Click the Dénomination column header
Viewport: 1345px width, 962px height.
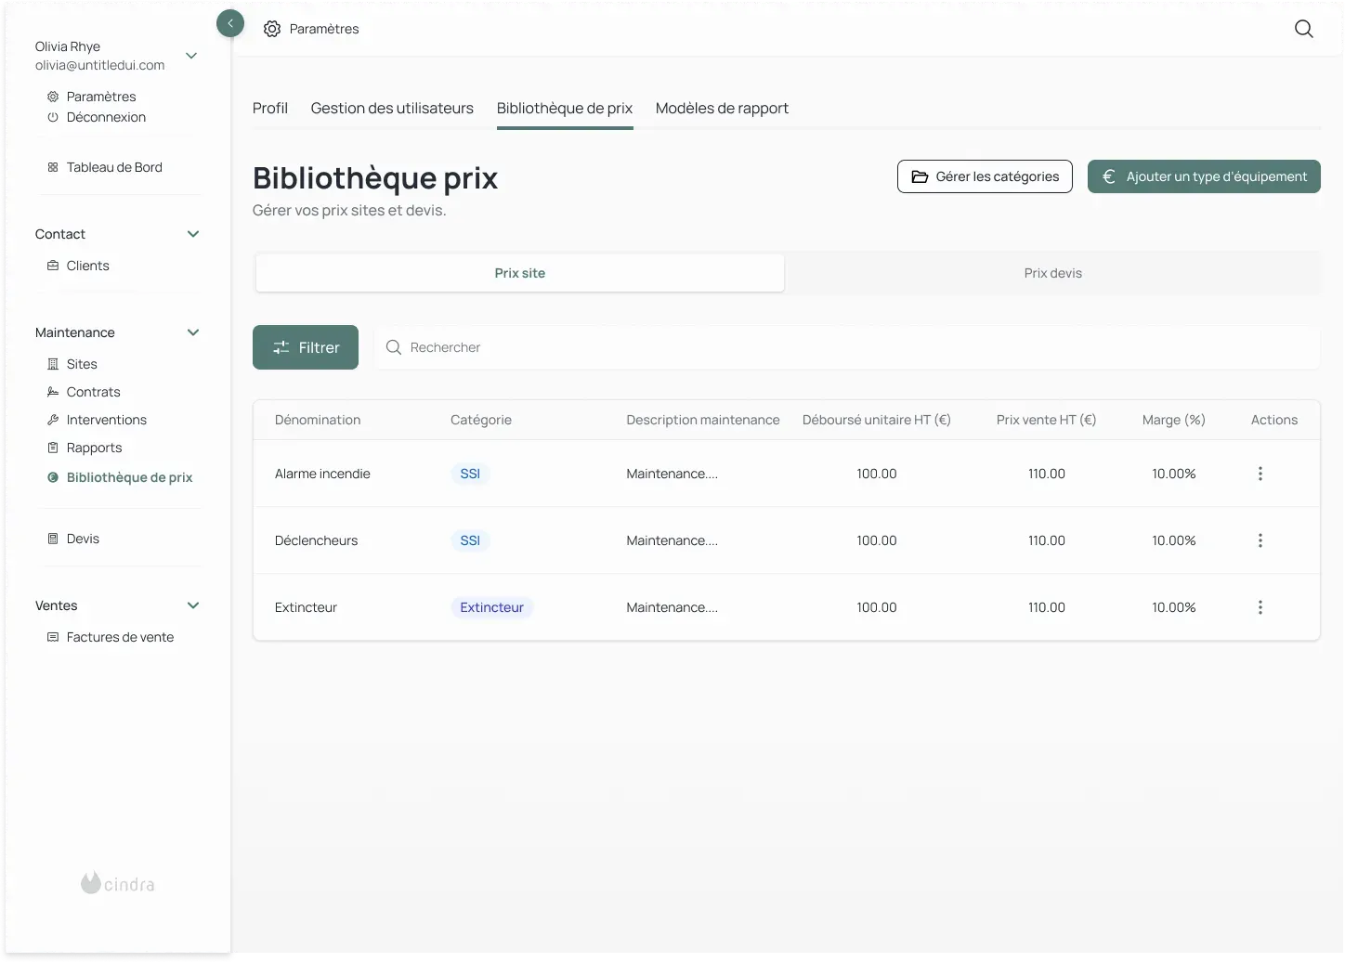318,420
